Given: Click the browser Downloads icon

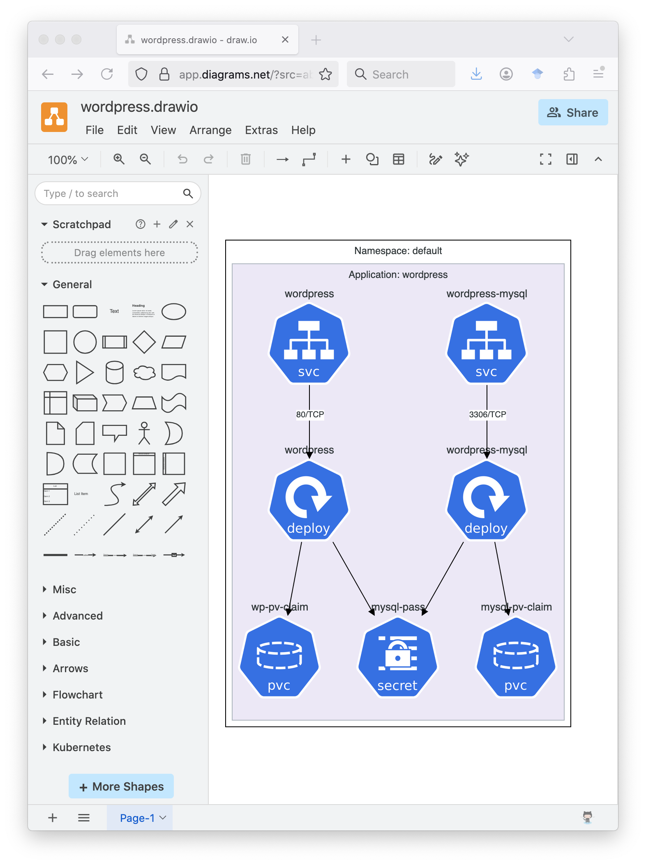Looking at the screenshot, I should click(x=476, y=74).
